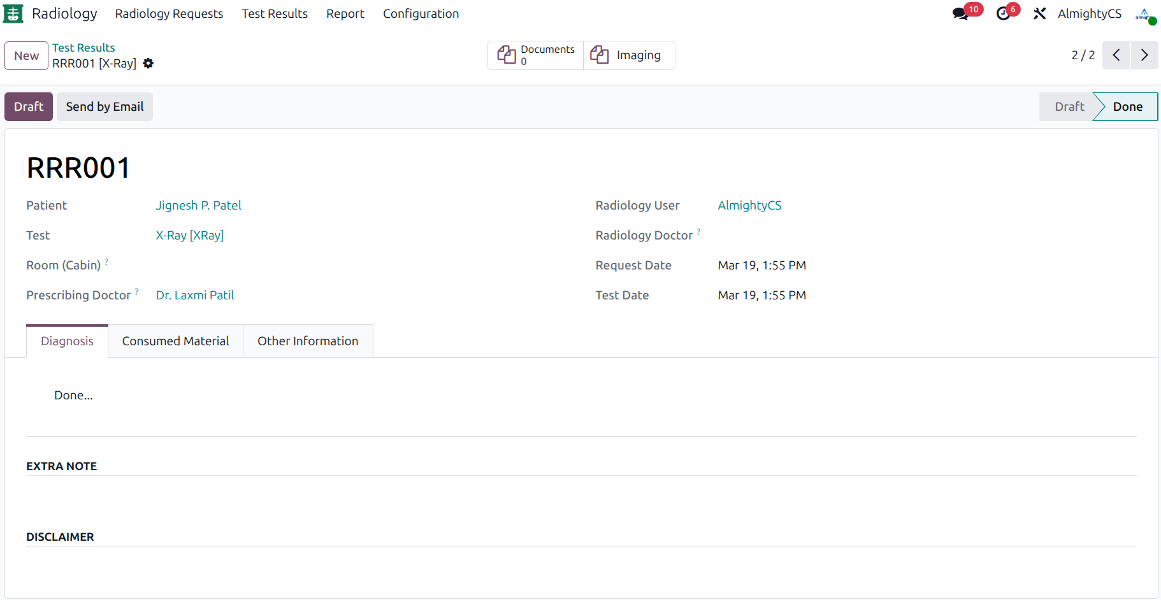Open the Radiology Requests menu

(x=169, y=13)
